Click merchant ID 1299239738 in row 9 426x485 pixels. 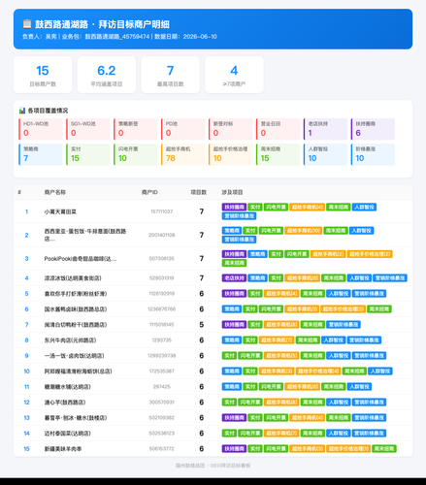tap(162, 356)
